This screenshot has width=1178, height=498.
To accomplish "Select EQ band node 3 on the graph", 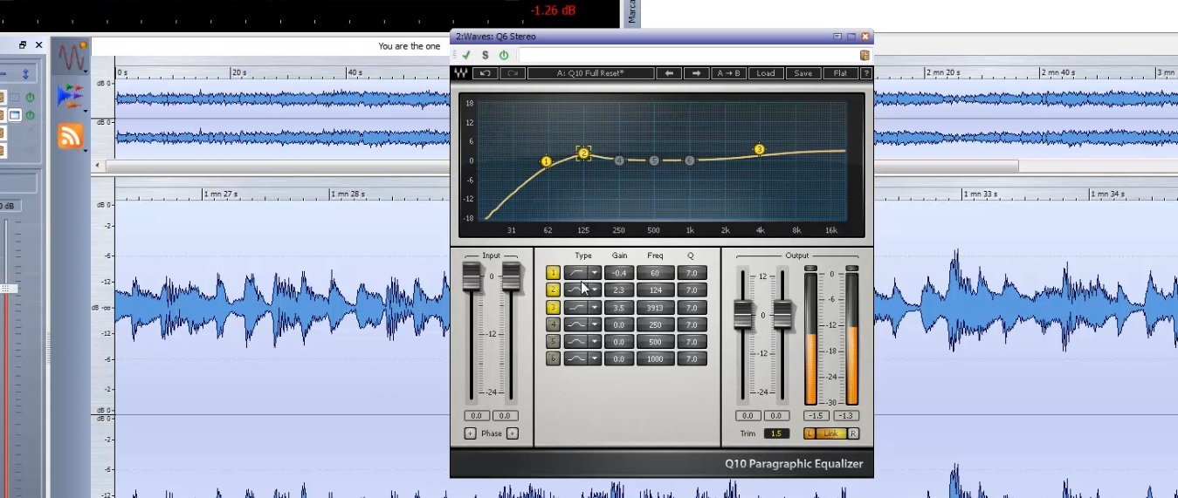I will tap(759, 150).
